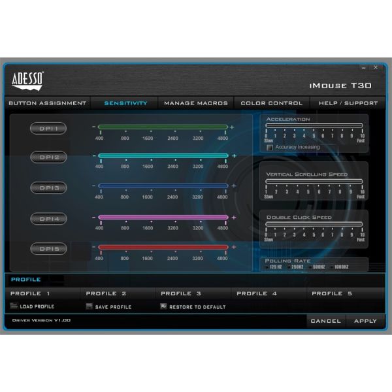The height and width of the screenshot is (392, 392).
Task: Click the plus icon on DPI3 slider
Action: point(233,186)
